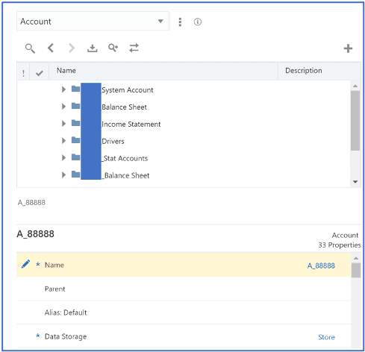Add a new member with plus icon

tap(348, 48)
